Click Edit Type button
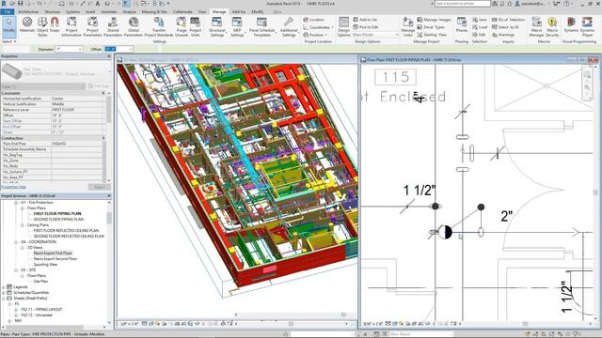The image size is (602, 338). (x=98, y=86)
